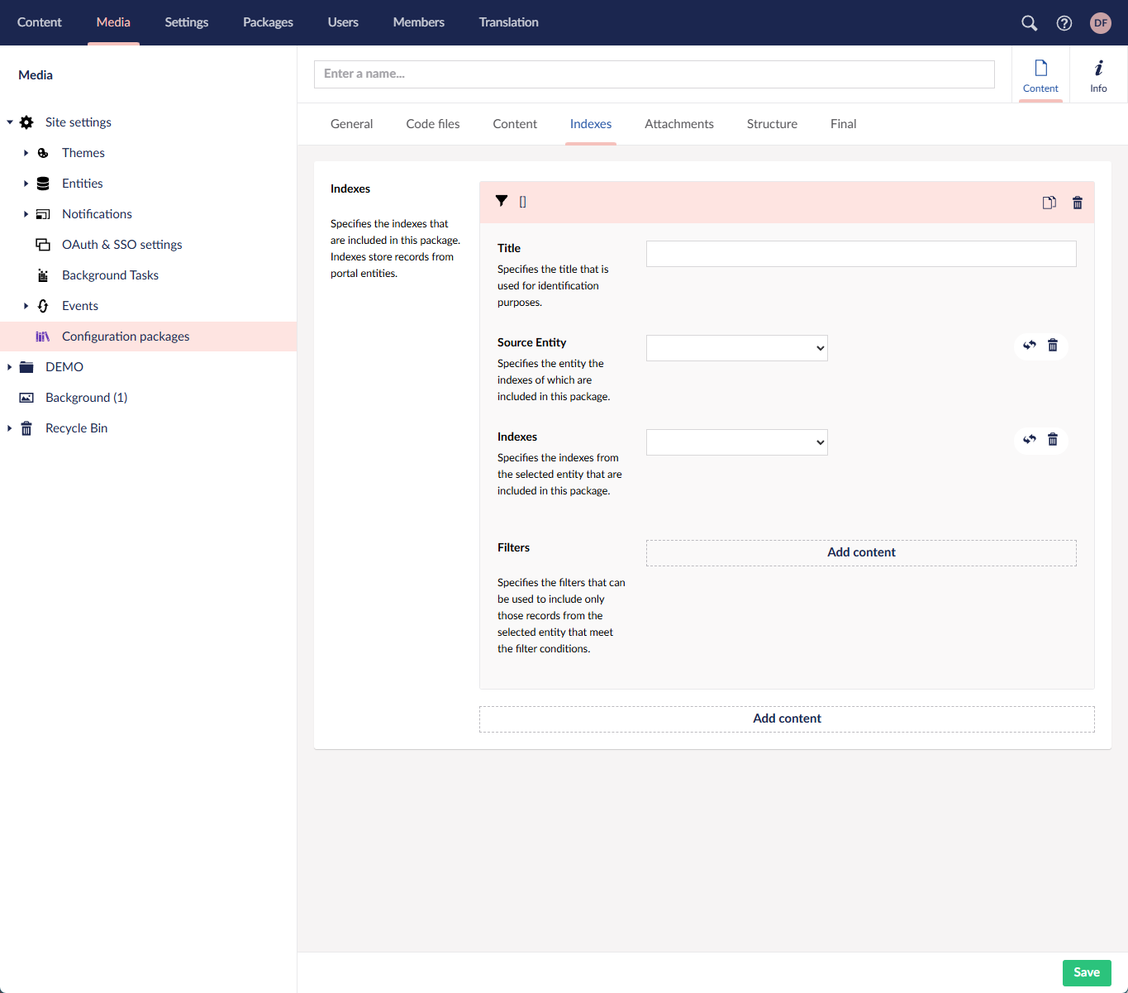Click Add content under Filters
Image resolution: width=1128 pixels, height=993 pixels.
pyautogui.click(x=861, y=553)
